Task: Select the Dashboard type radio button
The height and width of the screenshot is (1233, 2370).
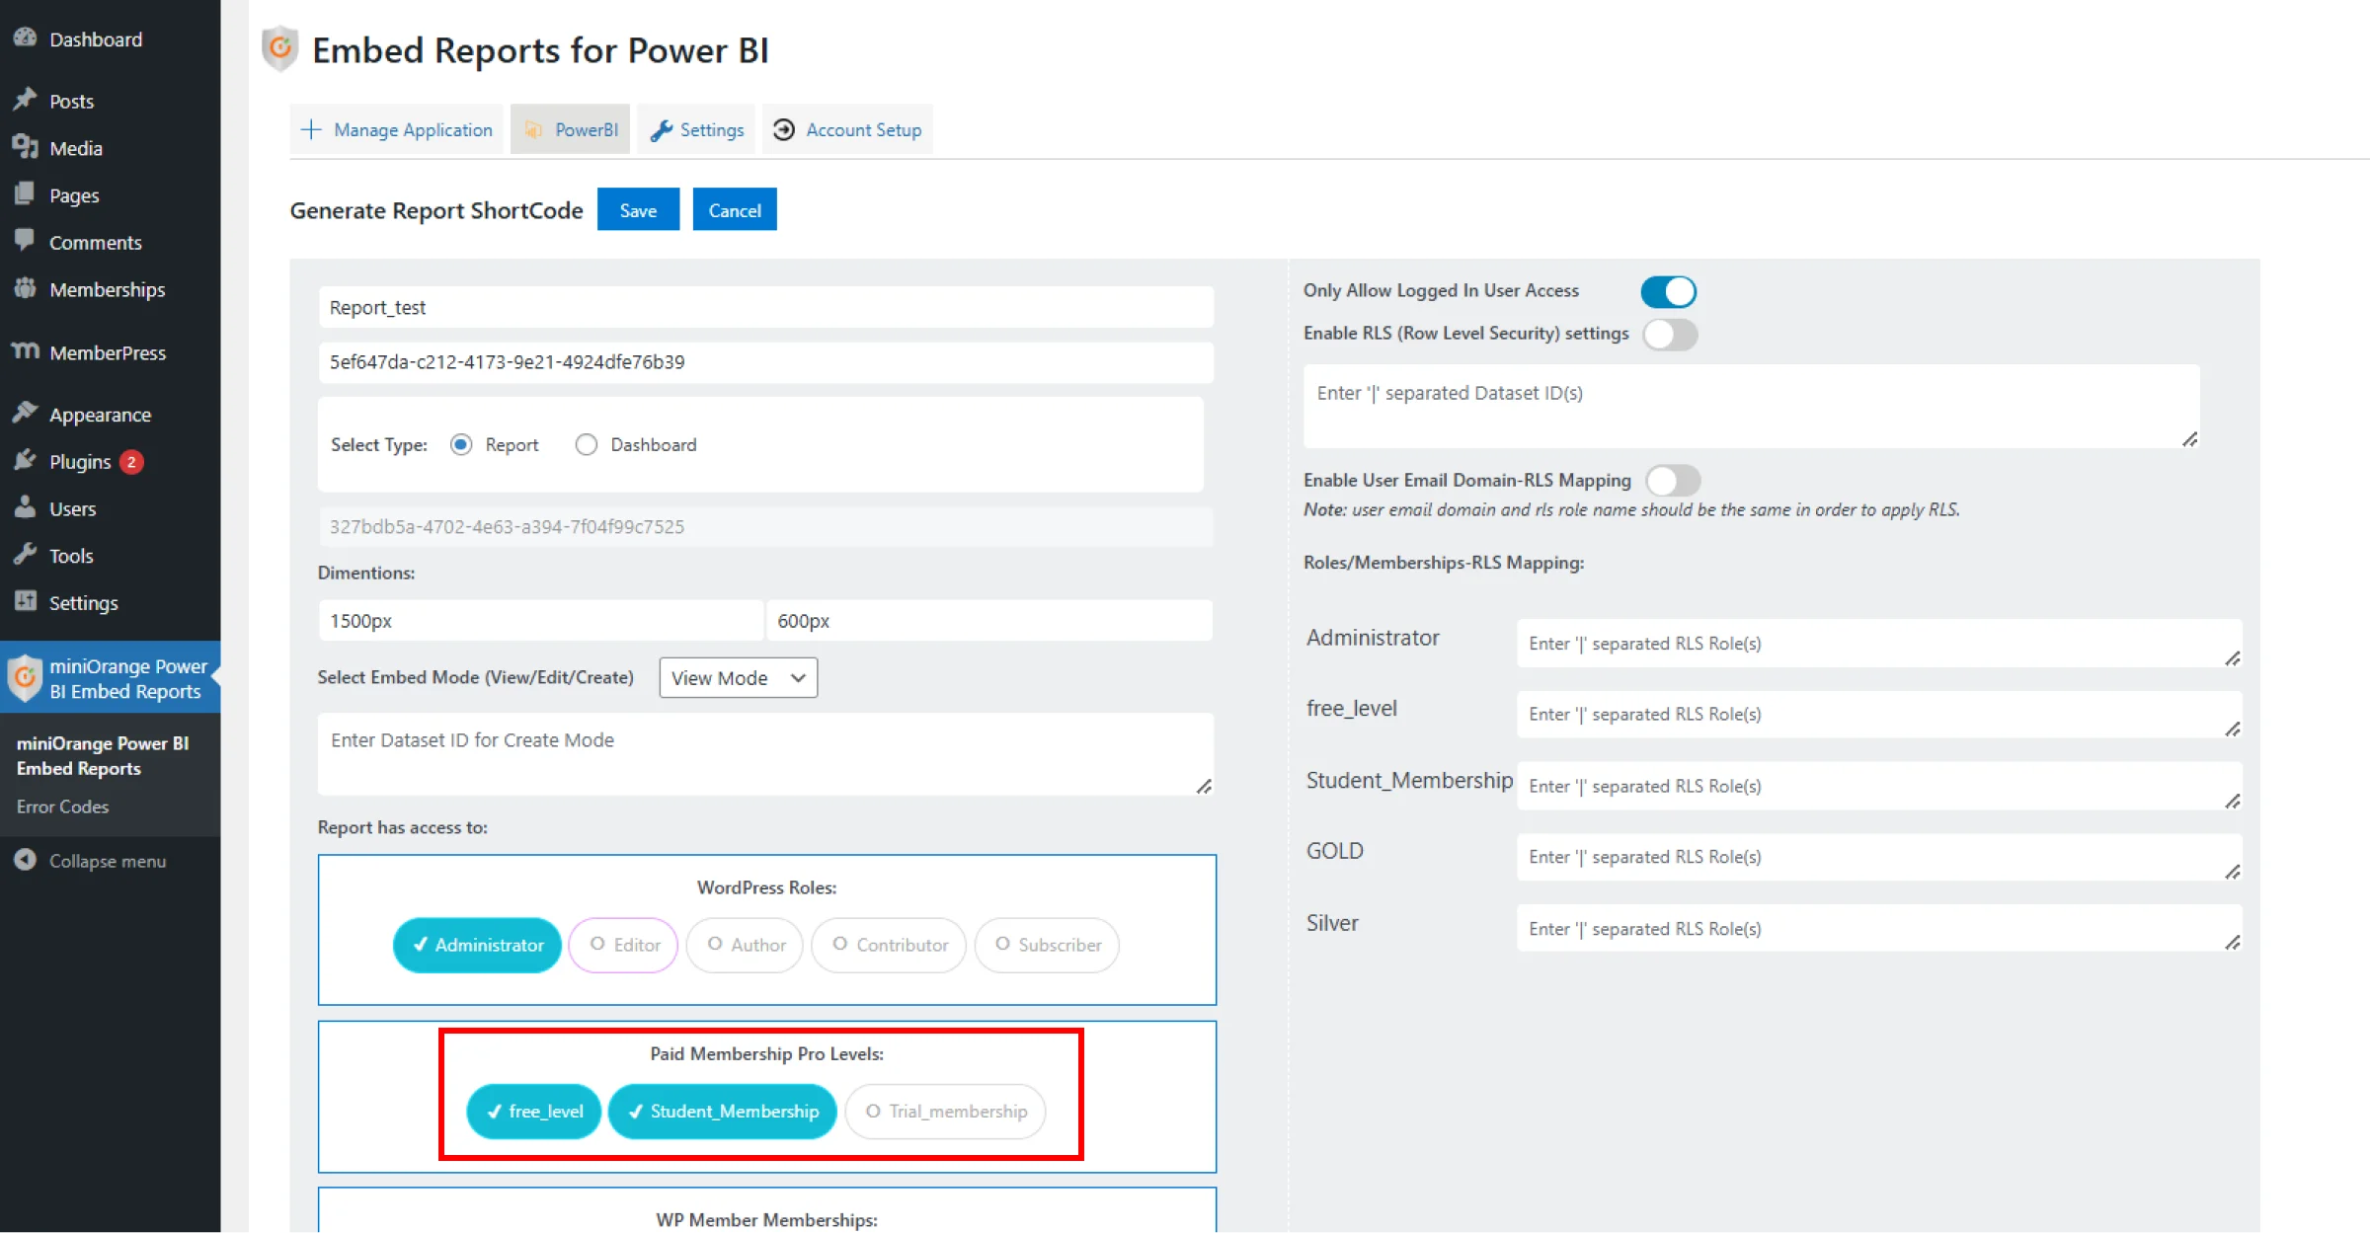Action: coord(587,444)
